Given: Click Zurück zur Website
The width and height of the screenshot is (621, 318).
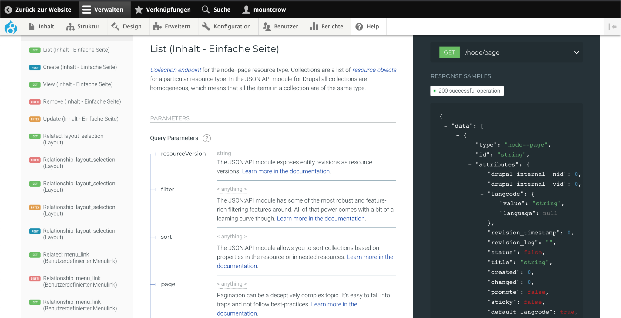Looking at the screenshot, I should tap(38, 9).
